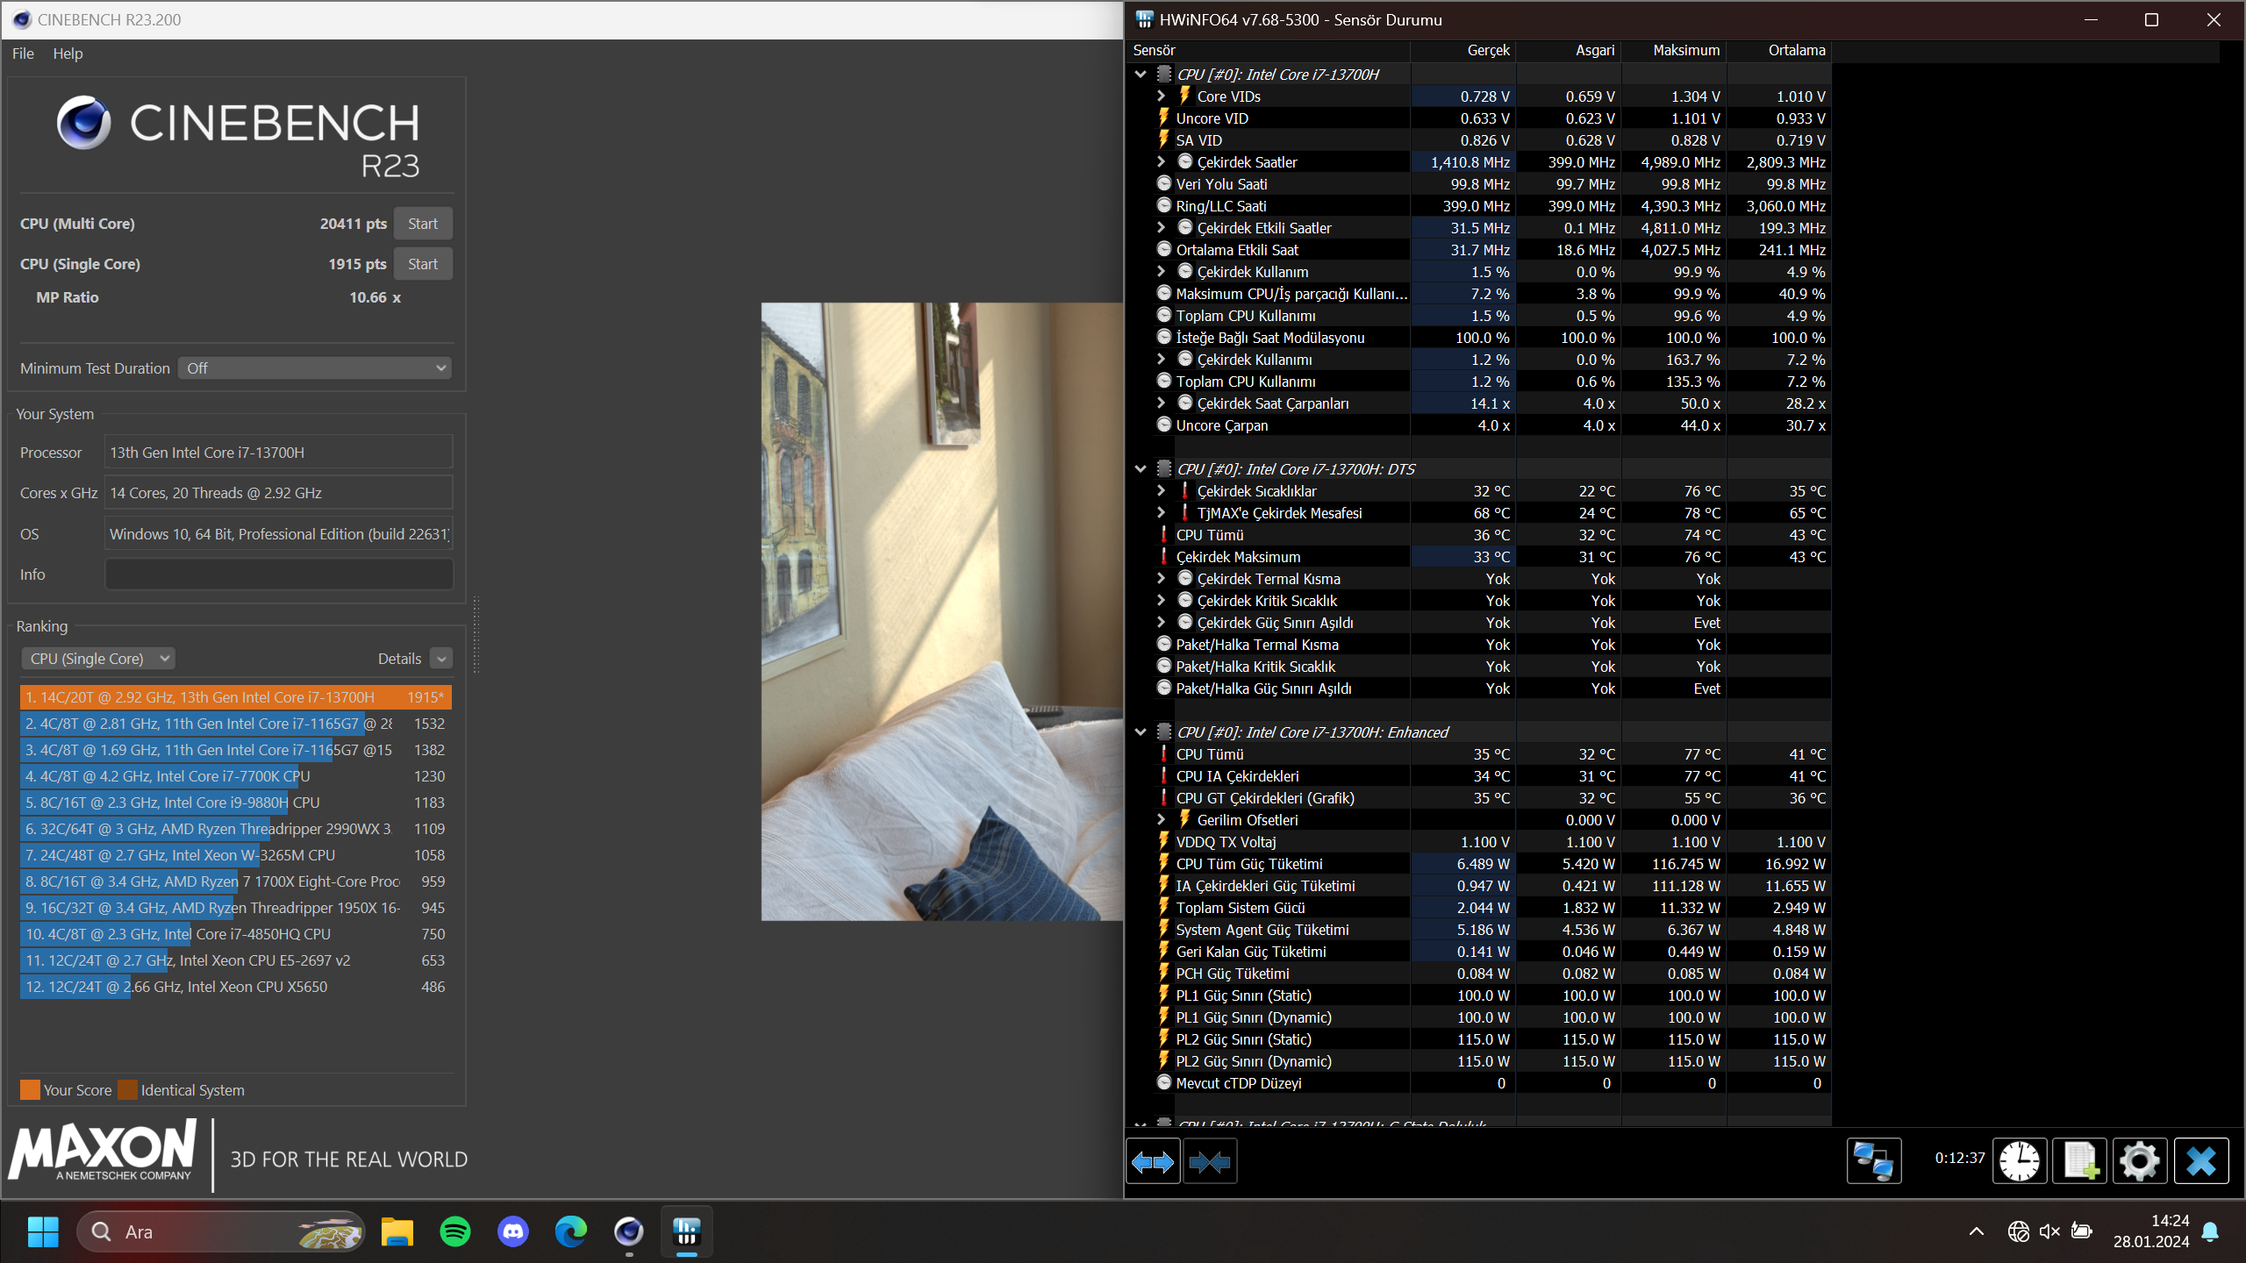Start the CPU (Multi Core) test

[x=423, y=224]
